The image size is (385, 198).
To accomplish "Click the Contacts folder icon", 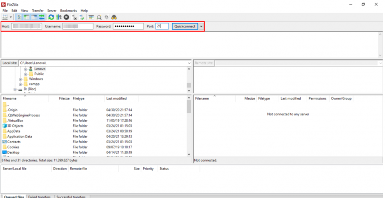I will pyautogui.click(x=5, y=142).
